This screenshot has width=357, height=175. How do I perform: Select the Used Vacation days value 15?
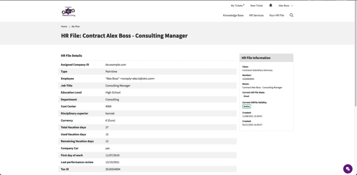coord(107,134)
